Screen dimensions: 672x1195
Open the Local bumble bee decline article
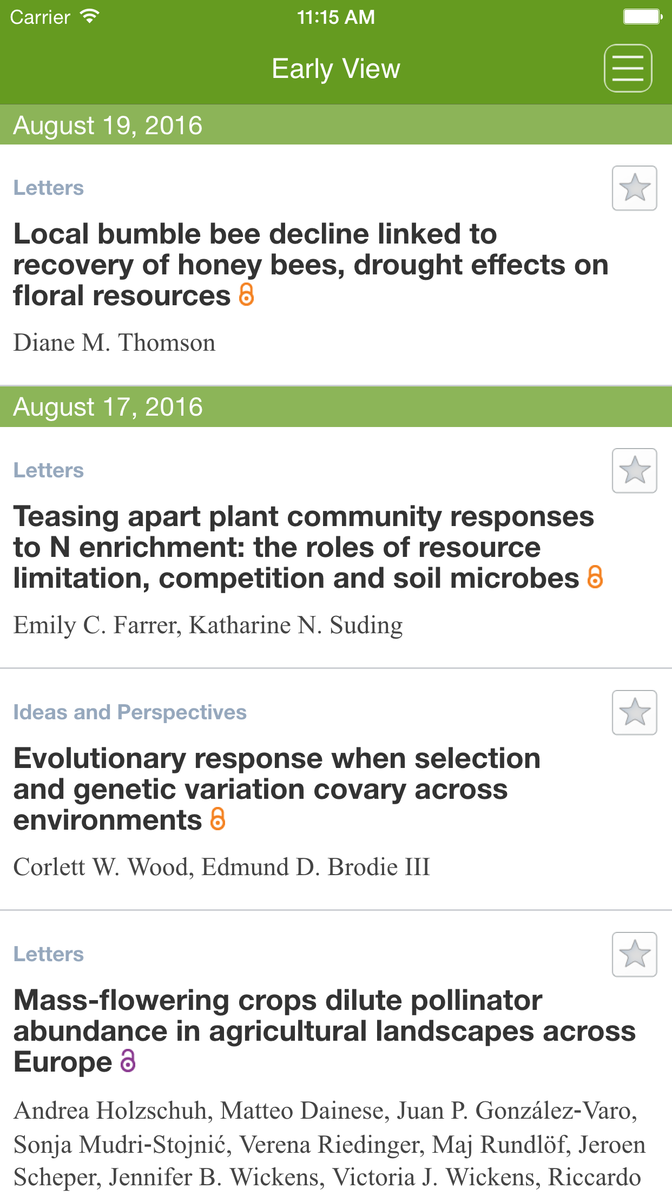tap(311, 265)
